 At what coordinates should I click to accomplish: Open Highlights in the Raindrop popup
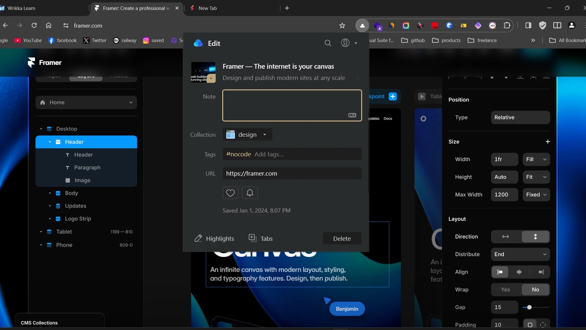(x=214, y=239)
